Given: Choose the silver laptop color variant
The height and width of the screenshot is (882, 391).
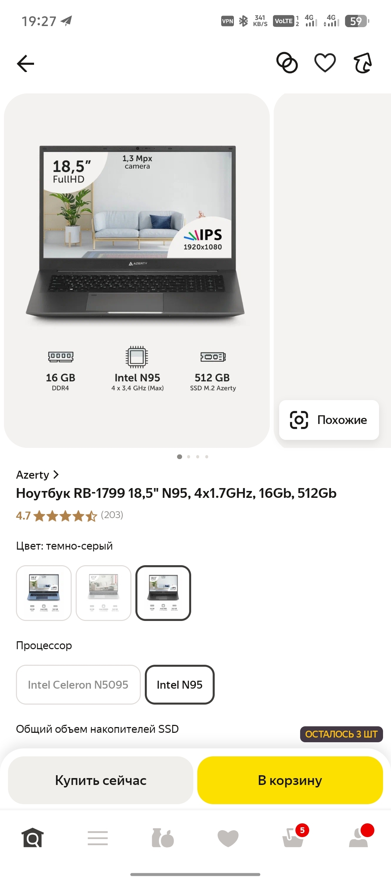Looking at the screenshot, I should 104,593.
